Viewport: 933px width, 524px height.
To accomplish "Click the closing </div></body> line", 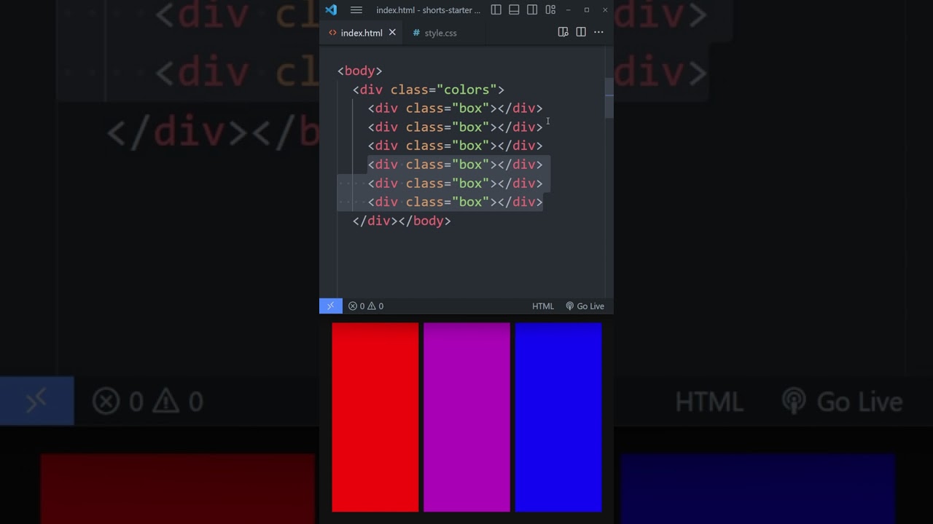I will pyautogui.click(x=402, y=221).
